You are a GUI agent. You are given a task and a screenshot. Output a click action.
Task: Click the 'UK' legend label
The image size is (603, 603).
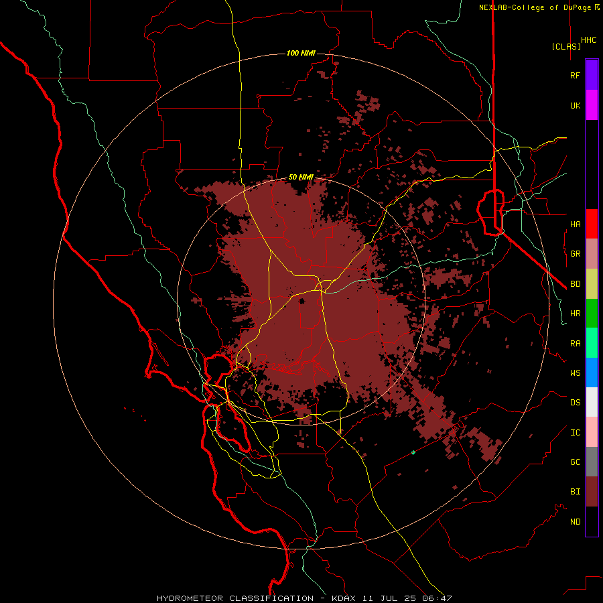(x=575, y=105)
